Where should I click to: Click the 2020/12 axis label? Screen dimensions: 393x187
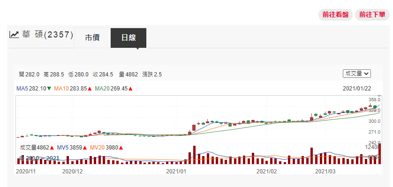tap(72, 172)
